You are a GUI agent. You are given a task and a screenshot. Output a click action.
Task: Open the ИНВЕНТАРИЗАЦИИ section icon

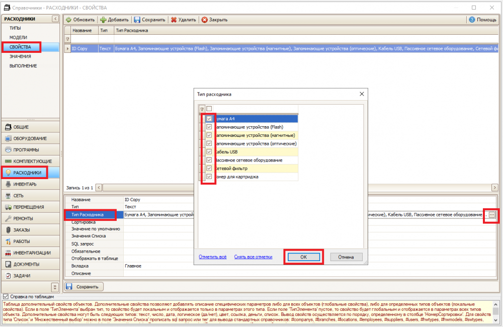[x=9, y=253]
